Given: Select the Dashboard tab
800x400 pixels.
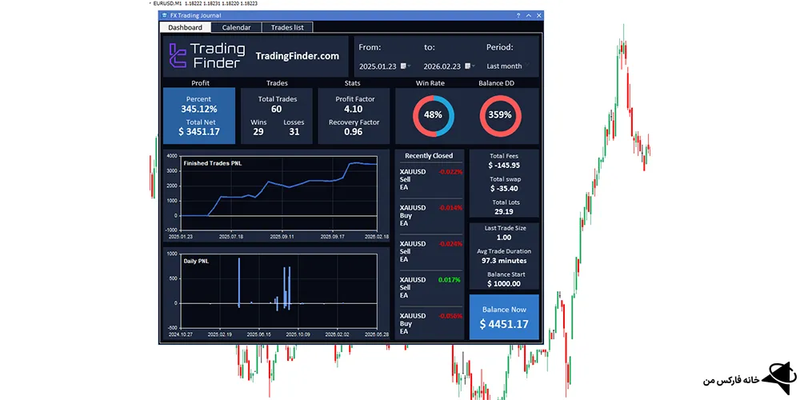Looking at the screenshot, I should (x=185, y=27).
